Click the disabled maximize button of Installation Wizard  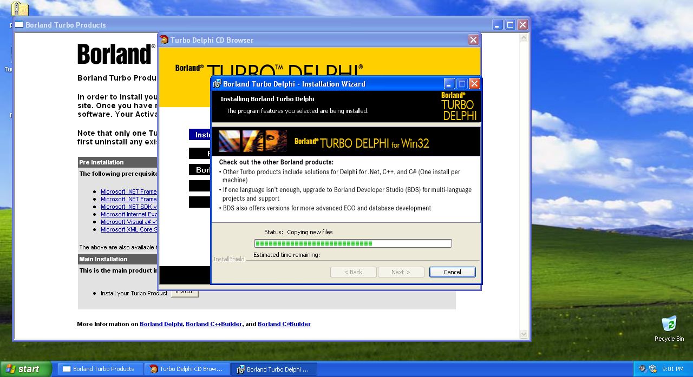pos(462,84)
